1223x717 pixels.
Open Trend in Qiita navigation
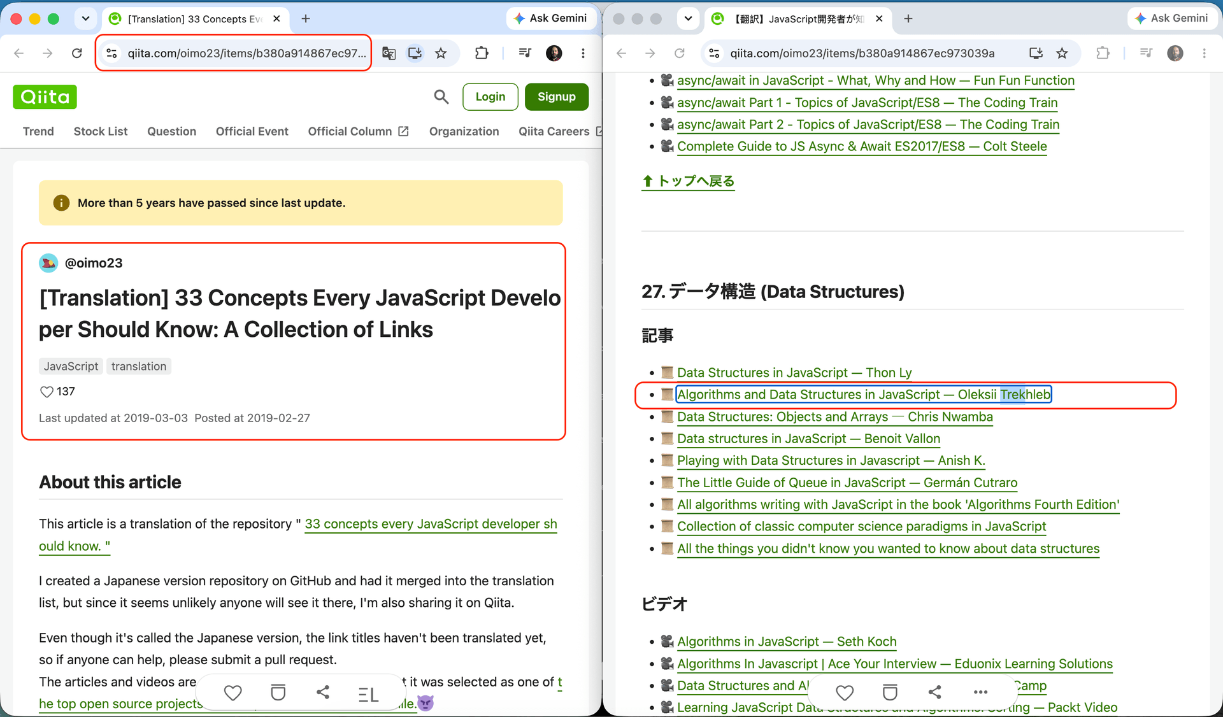38,131
